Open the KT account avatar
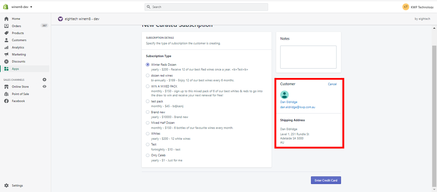 click(x=406, y=7)
